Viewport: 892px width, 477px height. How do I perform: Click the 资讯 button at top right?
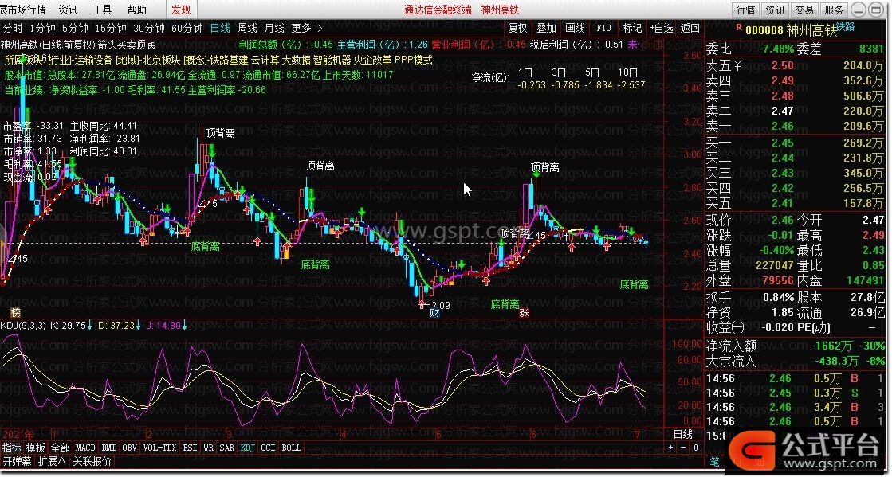(x=775, y=10)
